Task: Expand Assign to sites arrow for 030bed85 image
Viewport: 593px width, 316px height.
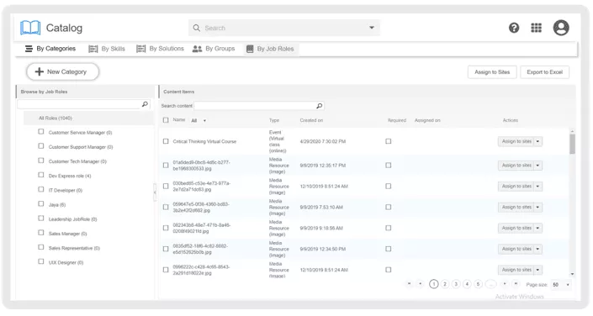Action: (x=537, y=187)
